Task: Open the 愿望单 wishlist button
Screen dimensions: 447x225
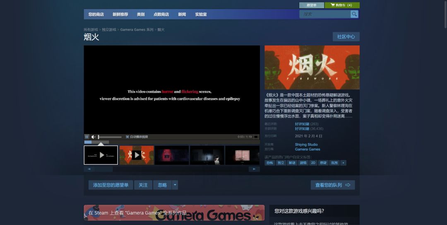Action: (x=312, y=5)
